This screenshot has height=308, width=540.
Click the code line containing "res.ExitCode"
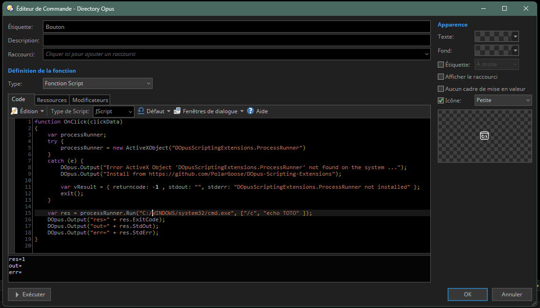coord(106,219)
